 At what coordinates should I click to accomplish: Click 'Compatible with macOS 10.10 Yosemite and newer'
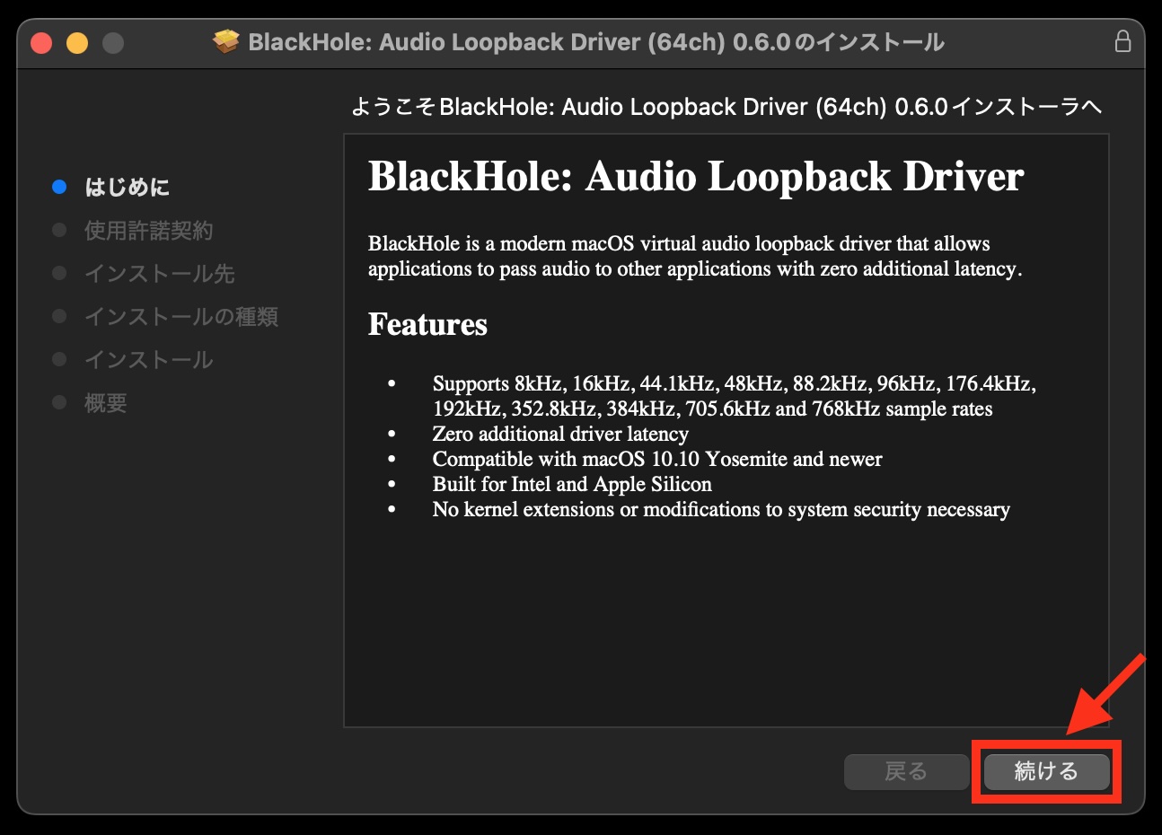[x=657, y=460]
